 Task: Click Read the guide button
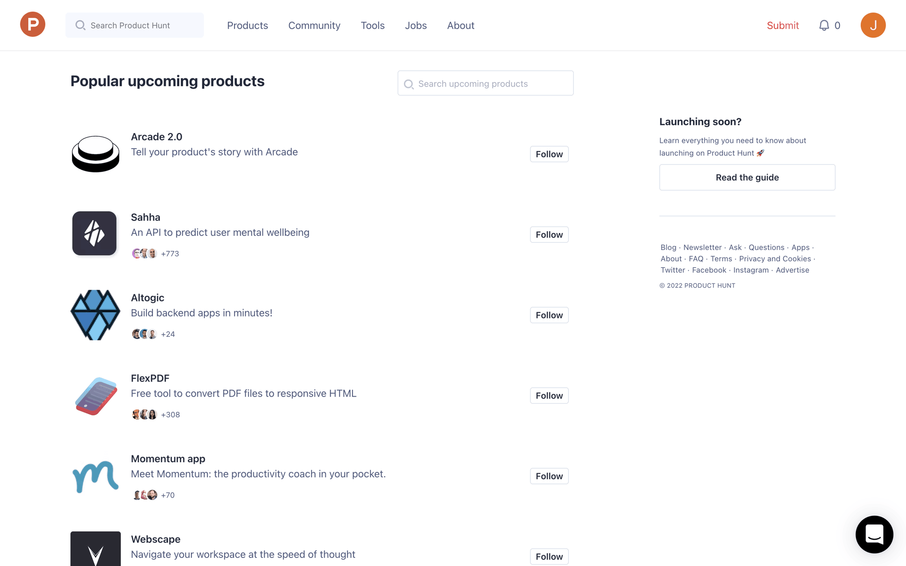click(x=747, y=177)
